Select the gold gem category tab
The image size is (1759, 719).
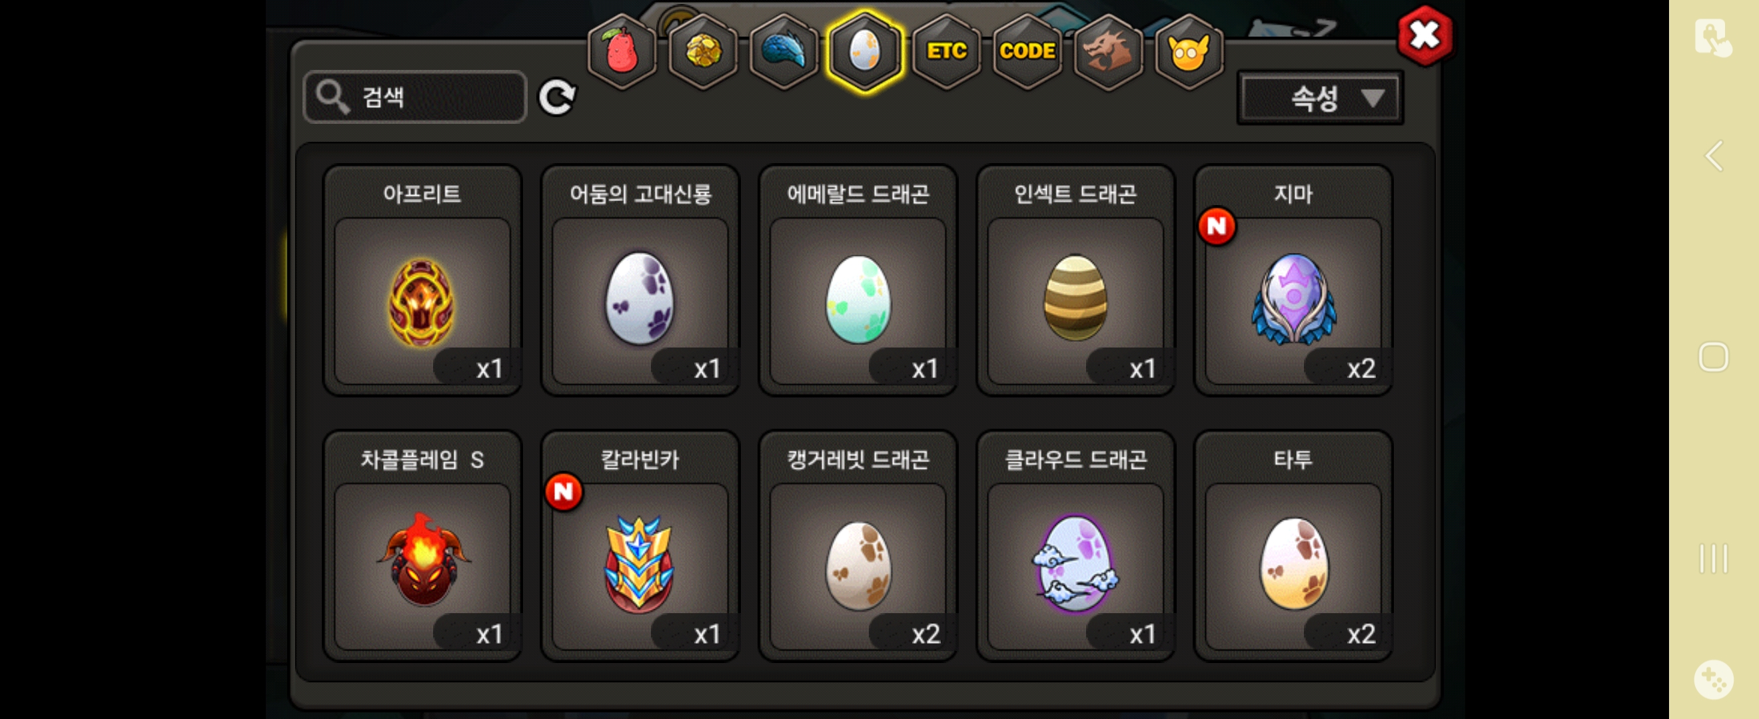[x=703, y=51]
